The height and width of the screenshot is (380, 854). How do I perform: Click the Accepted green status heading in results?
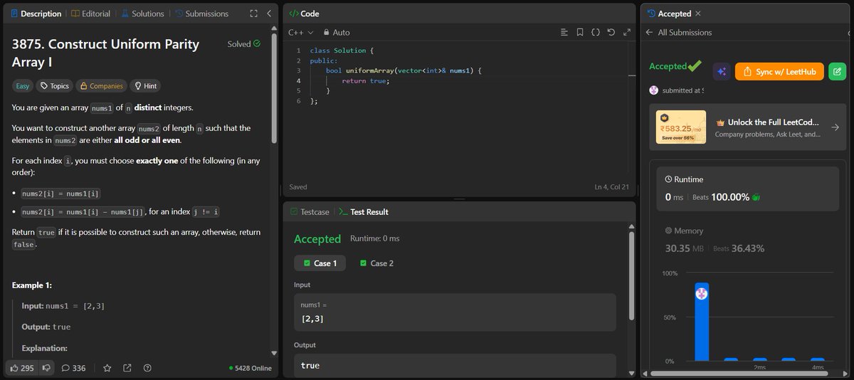click(x=317, y=239)
